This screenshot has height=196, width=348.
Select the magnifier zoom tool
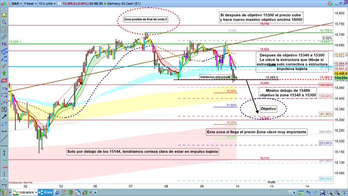coord(4,22)
